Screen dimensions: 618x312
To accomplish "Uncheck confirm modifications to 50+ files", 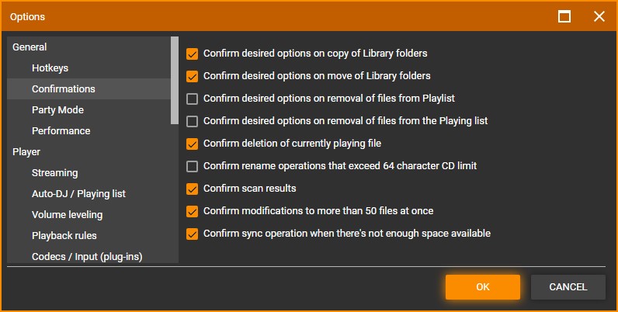I will click(193, 211).
